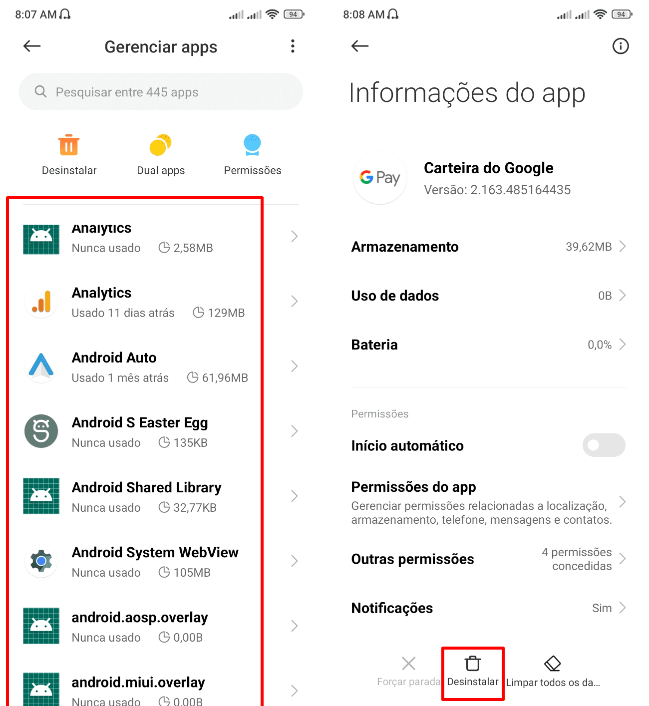Tap the Carteira do Google title

(x=489, y=168)
